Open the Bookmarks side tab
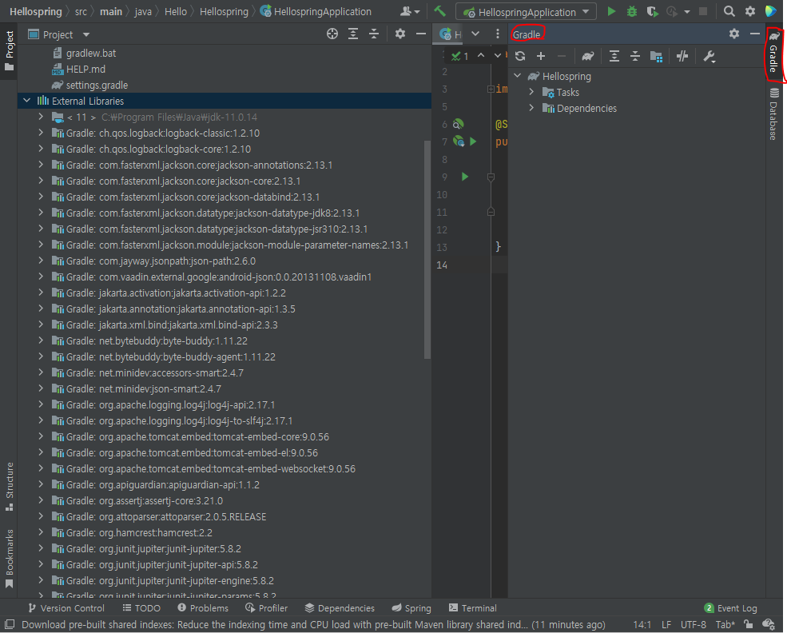The height and width of the screenshot is (633, 787). click(x=9, y=558)
